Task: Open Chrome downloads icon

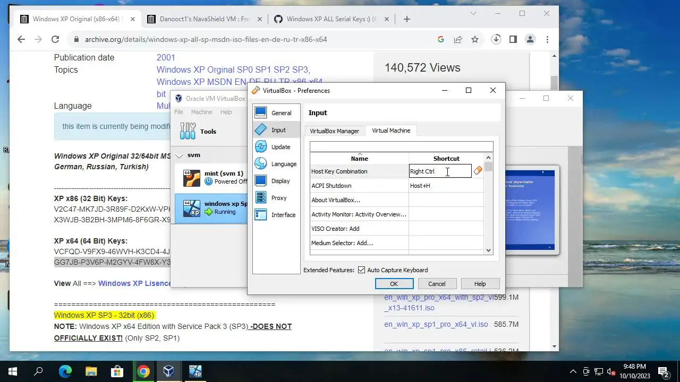Action: (496, 39)
